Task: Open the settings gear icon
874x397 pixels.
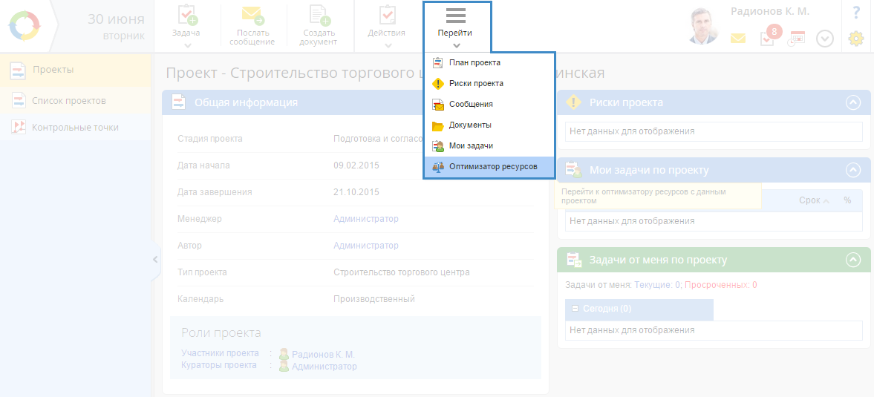Action: click(x=856, y=39)
